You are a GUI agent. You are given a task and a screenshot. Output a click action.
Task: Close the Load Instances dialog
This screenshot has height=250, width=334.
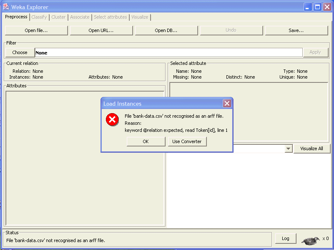click(x=227, y=104)
